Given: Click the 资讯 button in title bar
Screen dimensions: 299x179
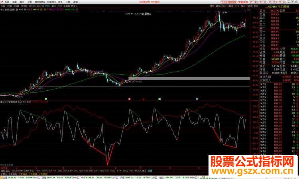Looking at the screenshot, I should pyautogui.click(x=263, y=2).
